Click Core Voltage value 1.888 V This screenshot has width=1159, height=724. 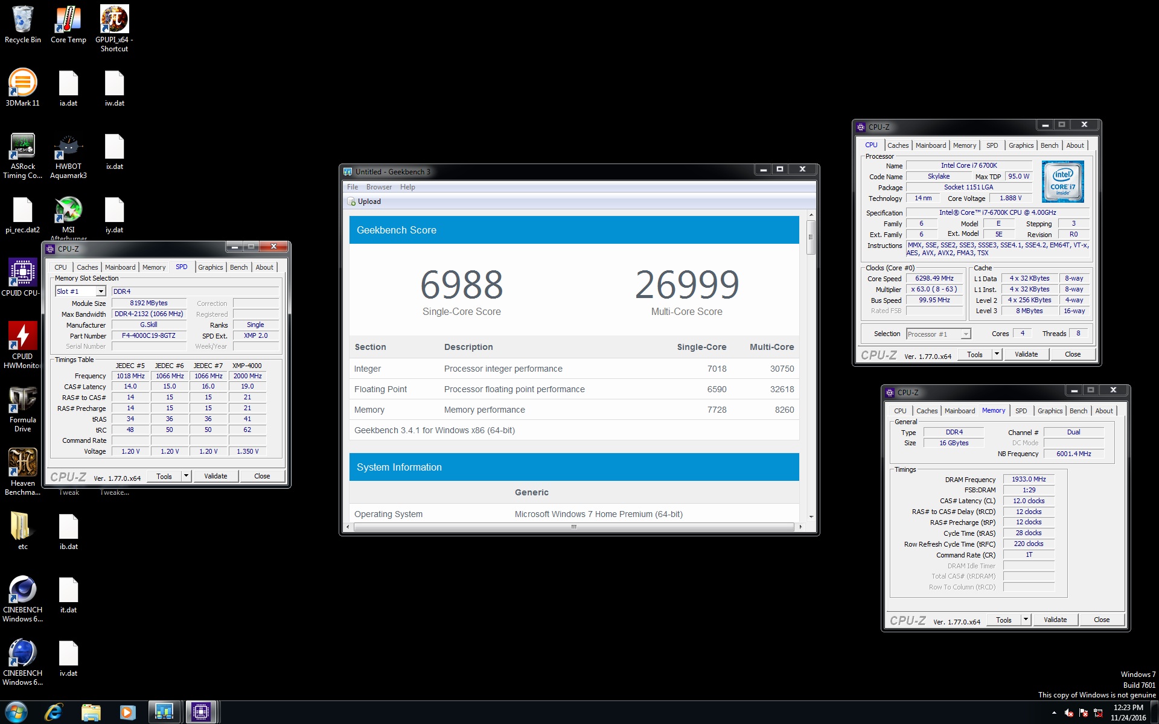1011,198
